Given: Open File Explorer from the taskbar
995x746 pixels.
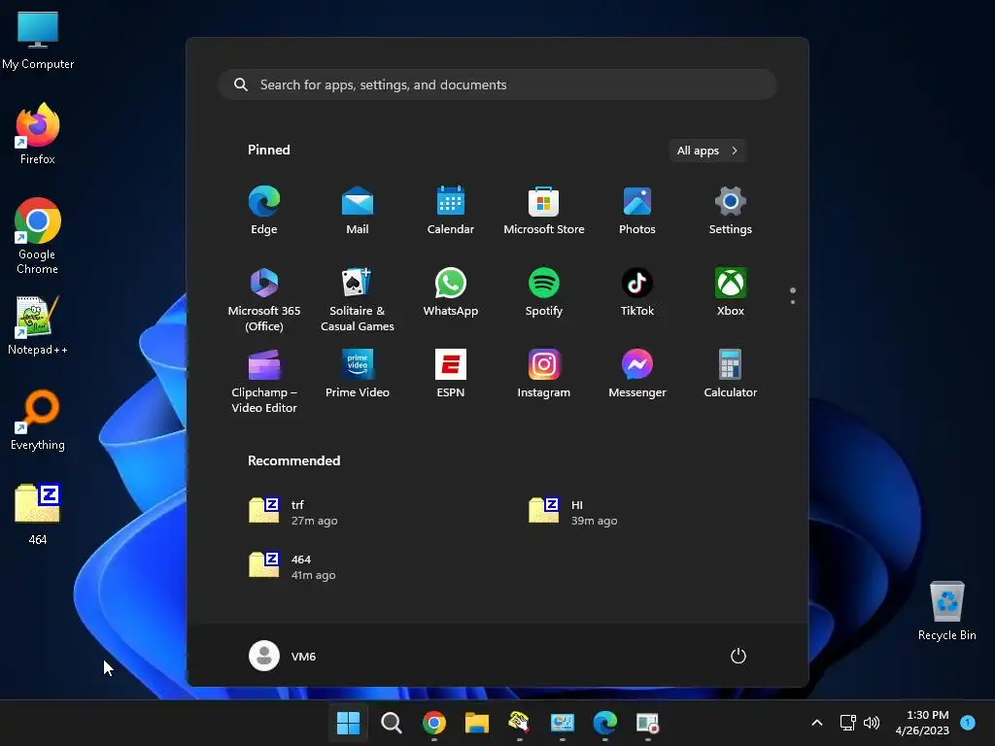Looking at the screenshot, I should coord(476,723).
